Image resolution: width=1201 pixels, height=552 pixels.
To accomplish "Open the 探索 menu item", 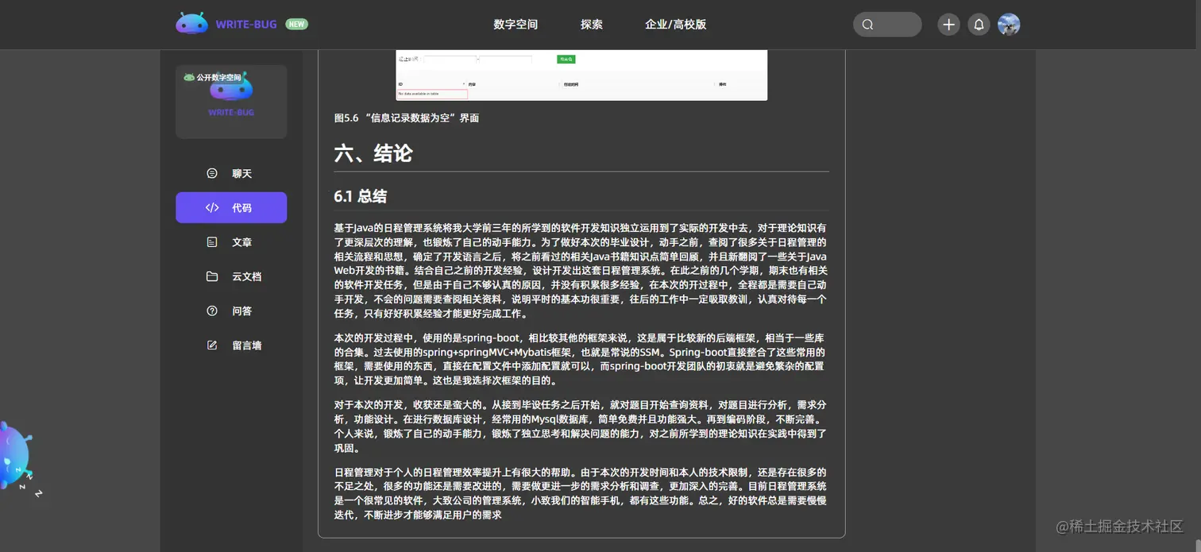I will [x=592, y=24].
